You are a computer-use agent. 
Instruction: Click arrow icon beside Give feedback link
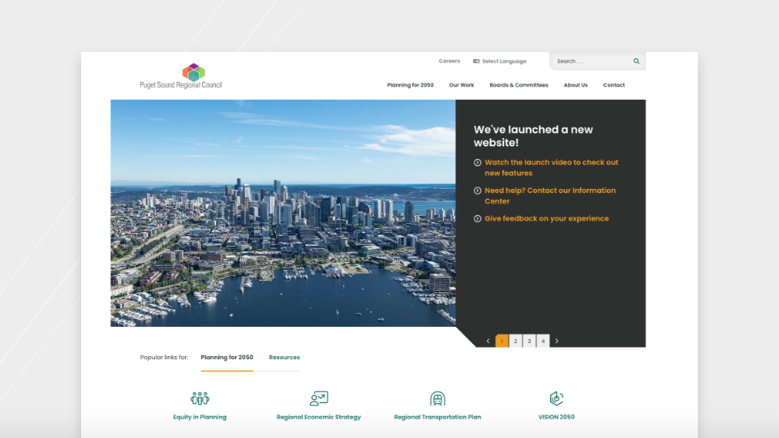tap(477, 218)
